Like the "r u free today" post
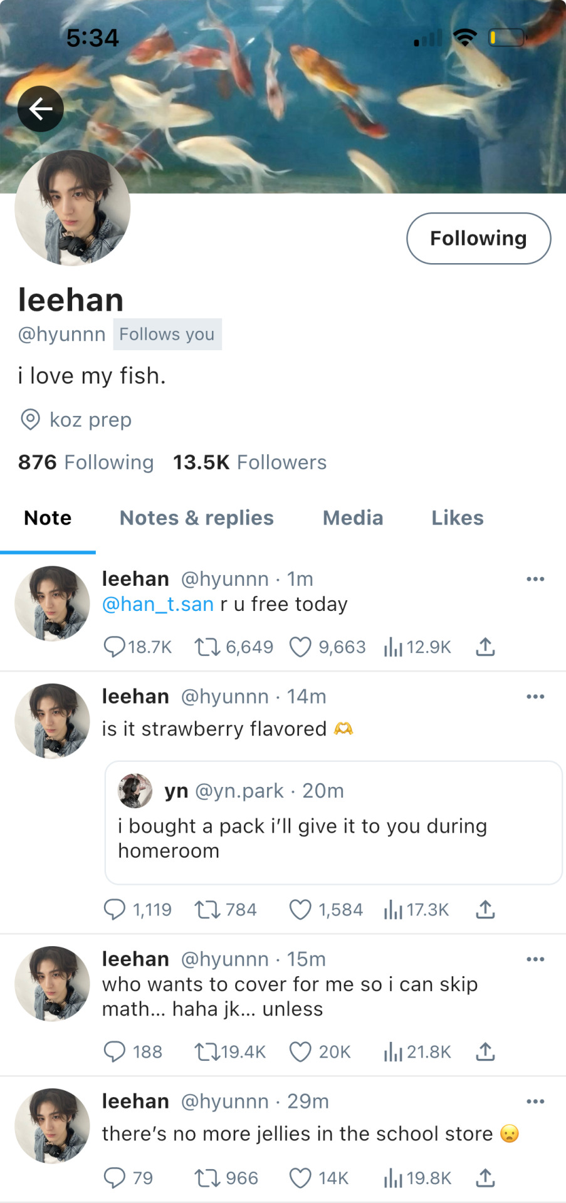This screenshot has width=566, height=1203. point(300,647)
